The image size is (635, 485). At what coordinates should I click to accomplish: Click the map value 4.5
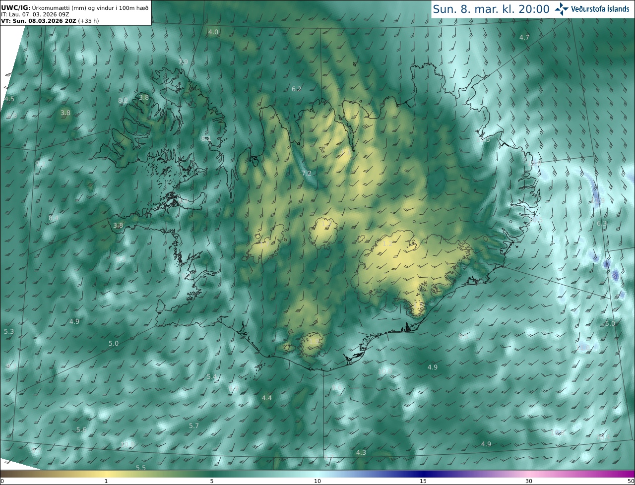click(x=9, y=99)
